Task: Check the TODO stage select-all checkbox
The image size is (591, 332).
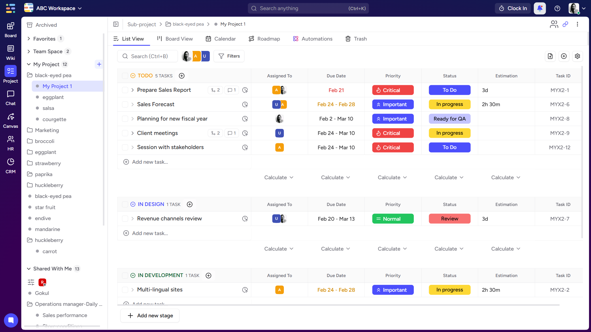Action: [x=125, y=76]
